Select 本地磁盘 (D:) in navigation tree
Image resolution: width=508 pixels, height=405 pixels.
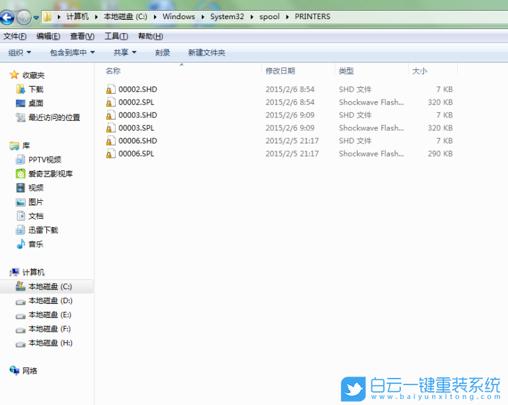[x=50, y=301]
